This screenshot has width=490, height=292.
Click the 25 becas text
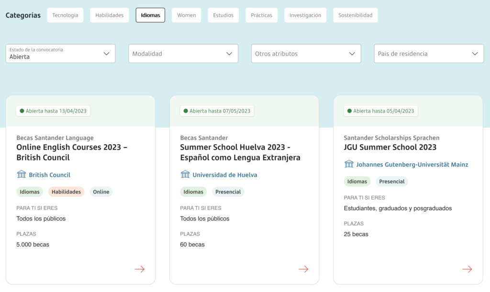pos(356,234)
